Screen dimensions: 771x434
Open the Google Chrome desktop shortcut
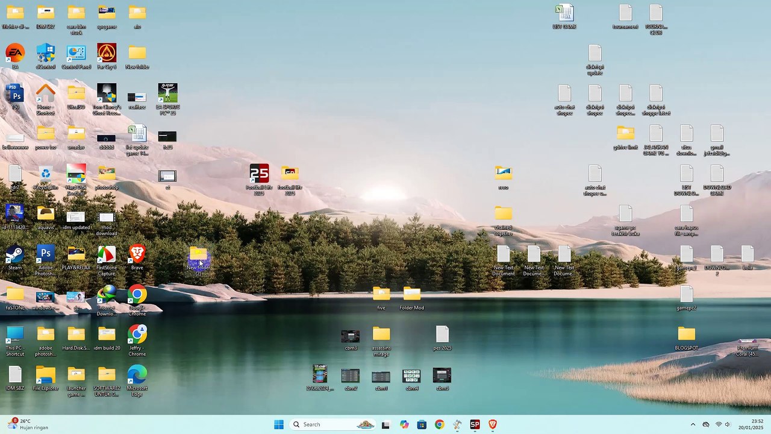click(137, 294)
